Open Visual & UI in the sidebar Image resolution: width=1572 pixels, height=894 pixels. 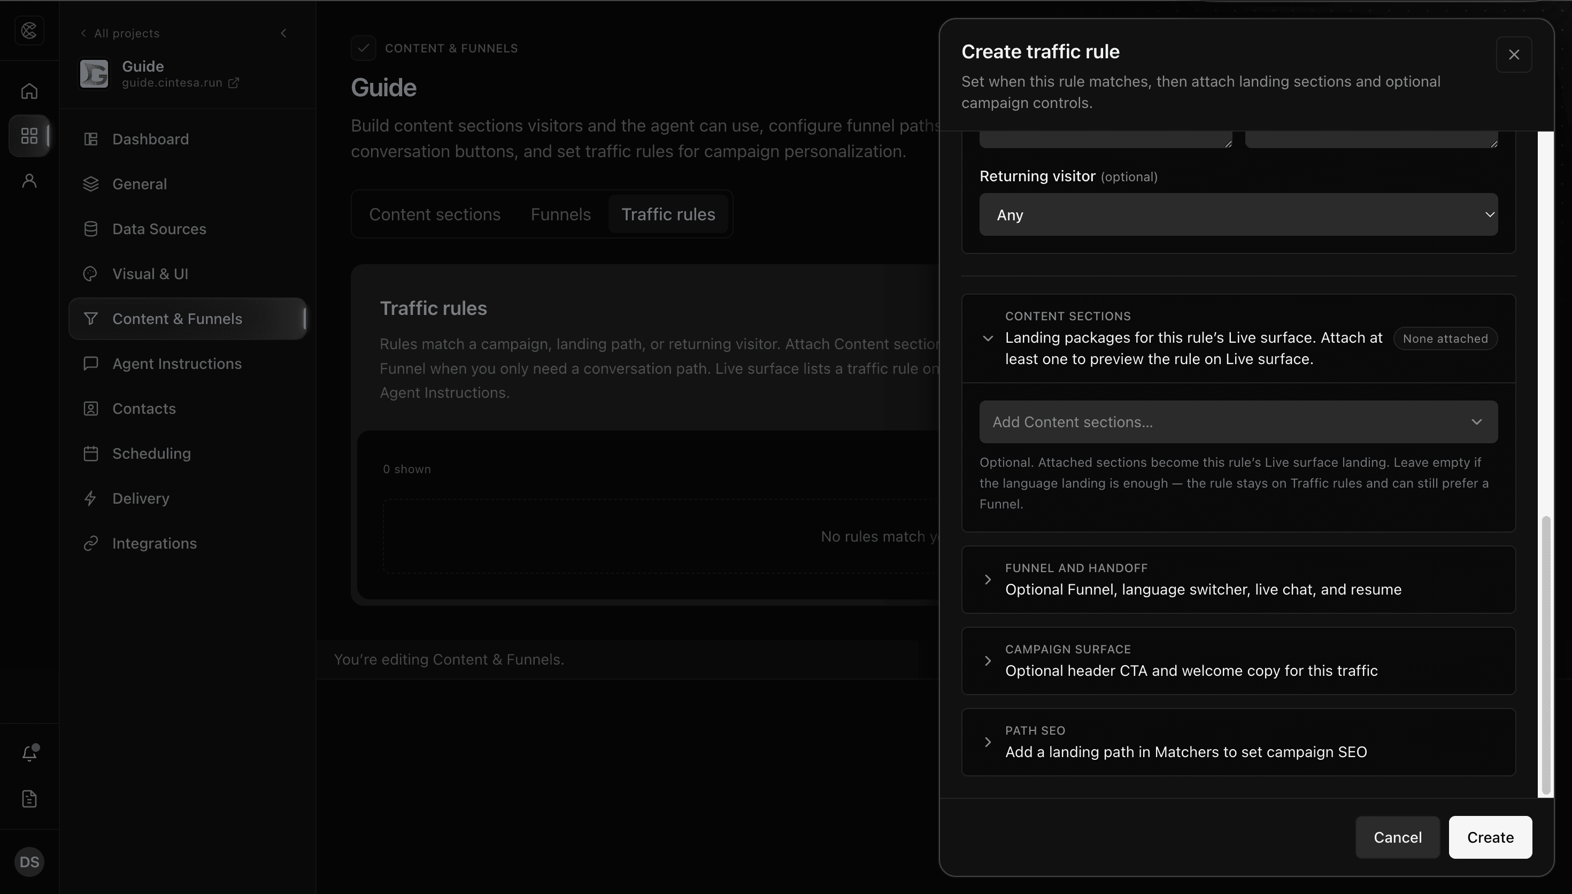(x=188, y=274)
